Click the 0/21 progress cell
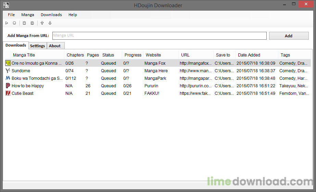 coord(127,93)
